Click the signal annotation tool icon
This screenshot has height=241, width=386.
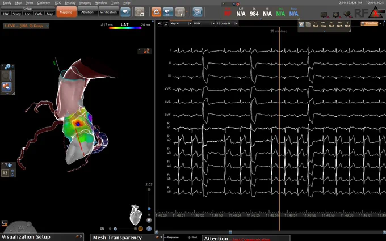coord(166,23)
